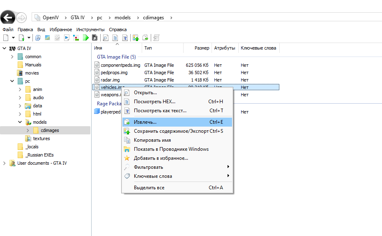
Task: Expand the html folder in tree
Action: point(20,114)
